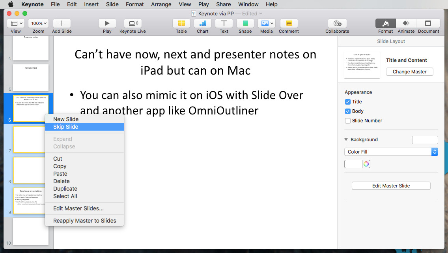This screenshot has height=253, width=448.
Task: Toggle the Title checkbox
Action: [x=348, y=102]
